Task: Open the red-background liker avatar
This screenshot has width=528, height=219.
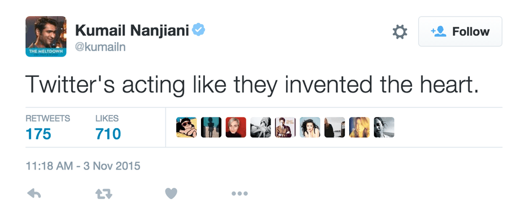Action: point(235,128)
